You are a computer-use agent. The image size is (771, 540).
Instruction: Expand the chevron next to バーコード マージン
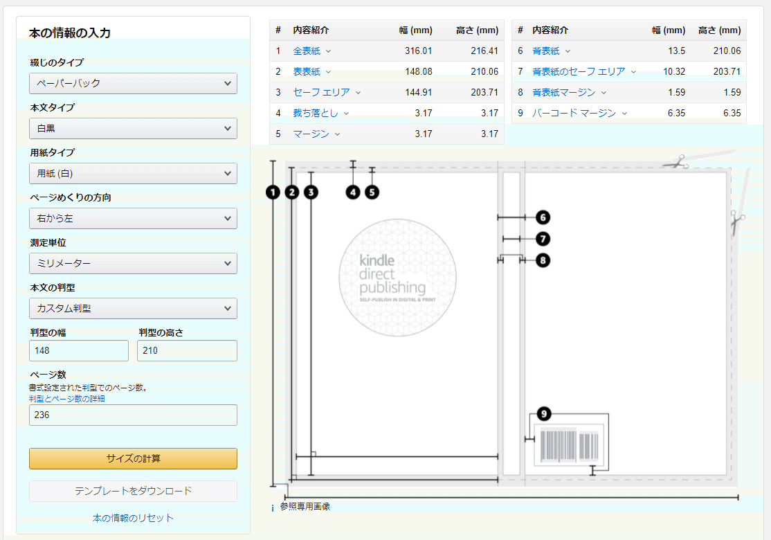click(624, 114)
